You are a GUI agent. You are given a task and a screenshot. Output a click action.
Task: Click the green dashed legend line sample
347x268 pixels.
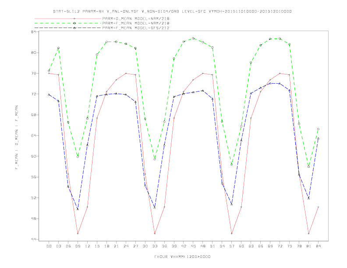pos(68,23)
